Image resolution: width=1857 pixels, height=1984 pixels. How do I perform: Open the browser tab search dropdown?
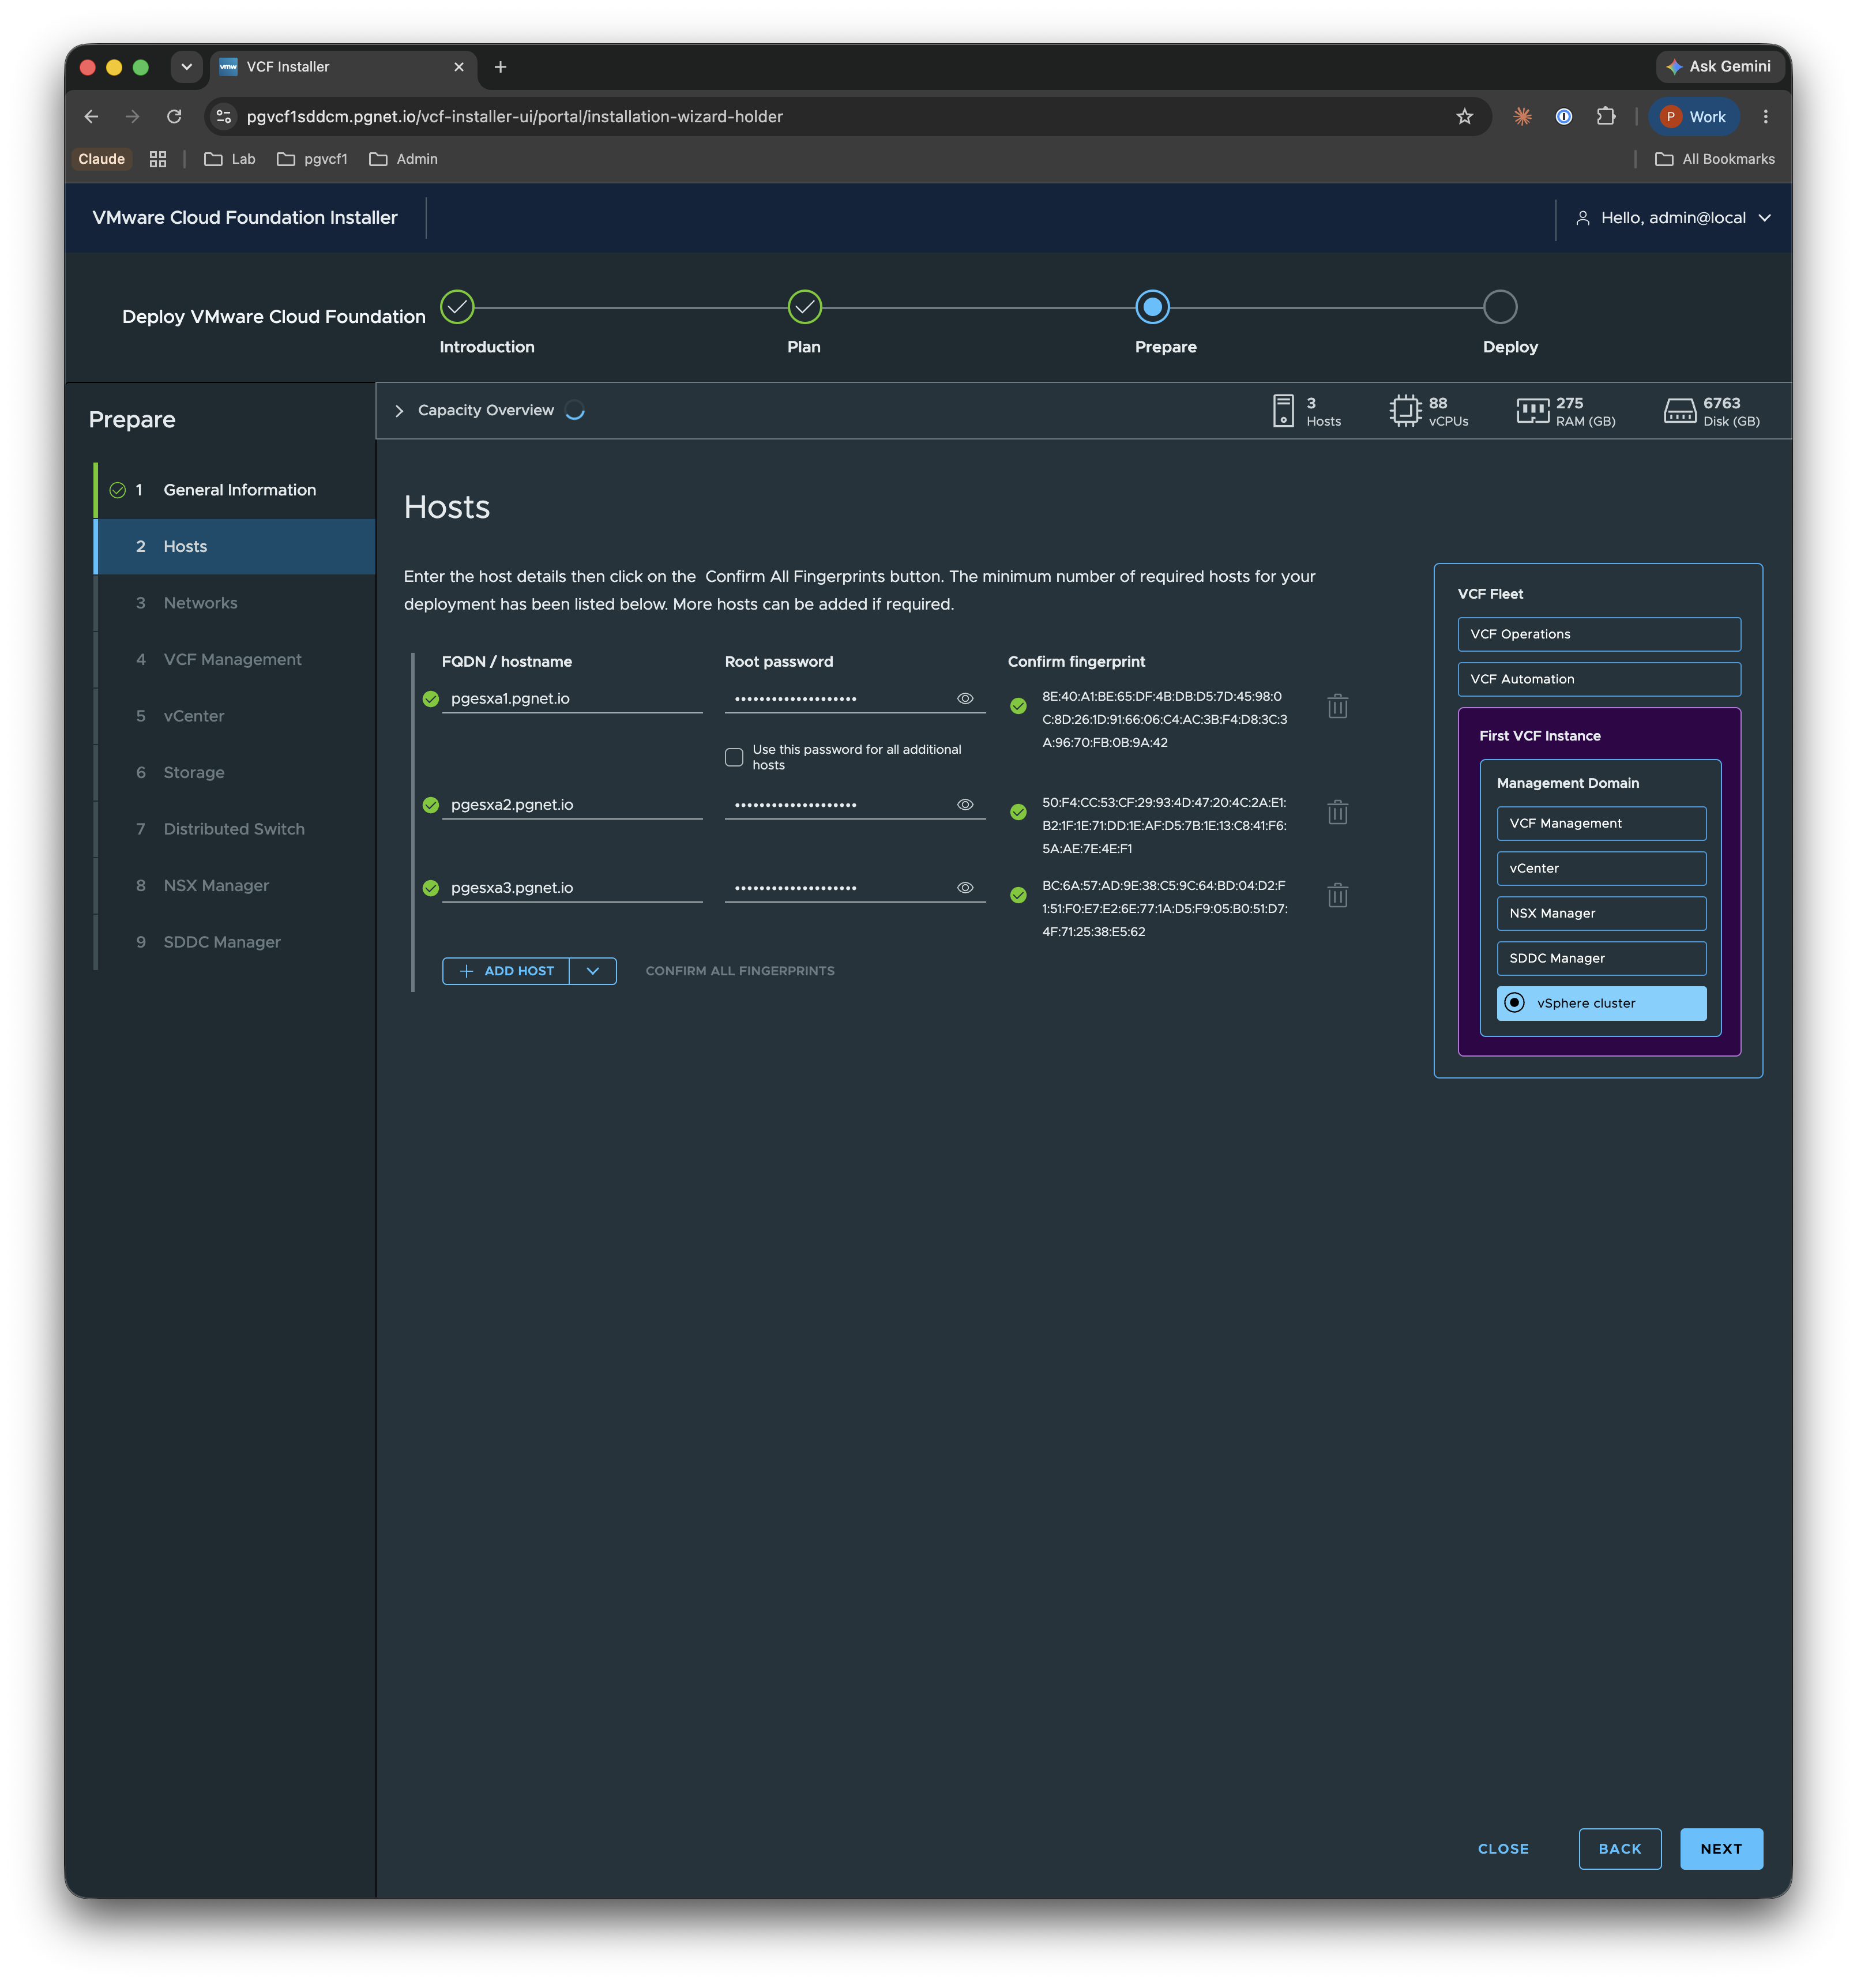tap(186, 67)
